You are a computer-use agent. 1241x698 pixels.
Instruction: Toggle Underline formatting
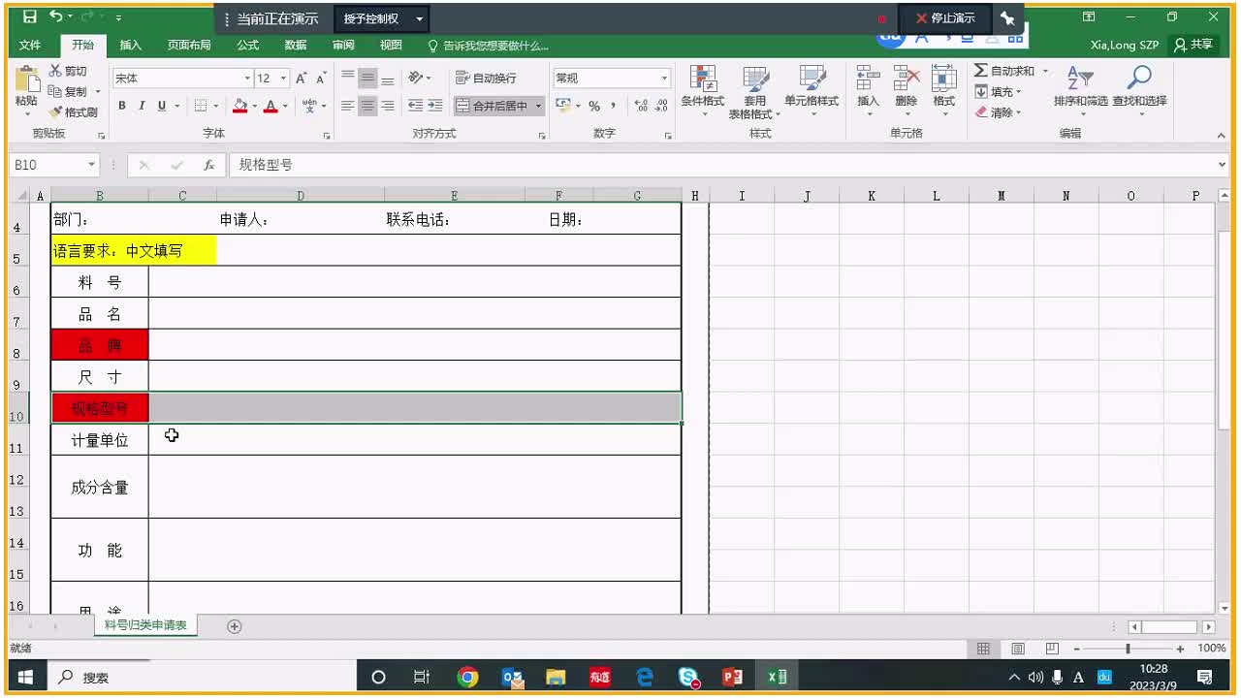(x=162, y=106)
